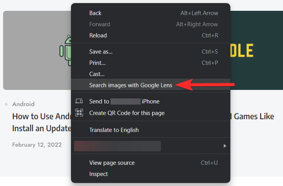
Task: Reload the page via context menu
Action: point(98,36)
